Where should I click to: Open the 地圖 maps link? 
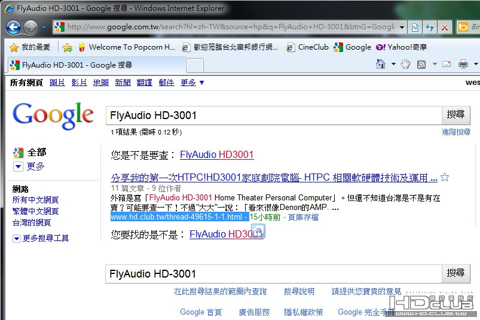[x=100, y=83]
